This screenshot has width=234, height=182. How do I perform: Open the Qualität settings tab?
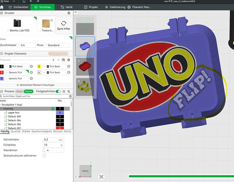(x=16, y=131)
